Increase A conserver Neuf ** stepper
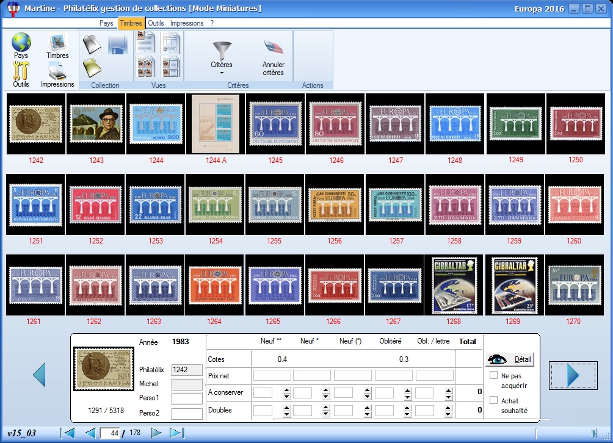This screenshot has height=443, width=613. [287, 390]
